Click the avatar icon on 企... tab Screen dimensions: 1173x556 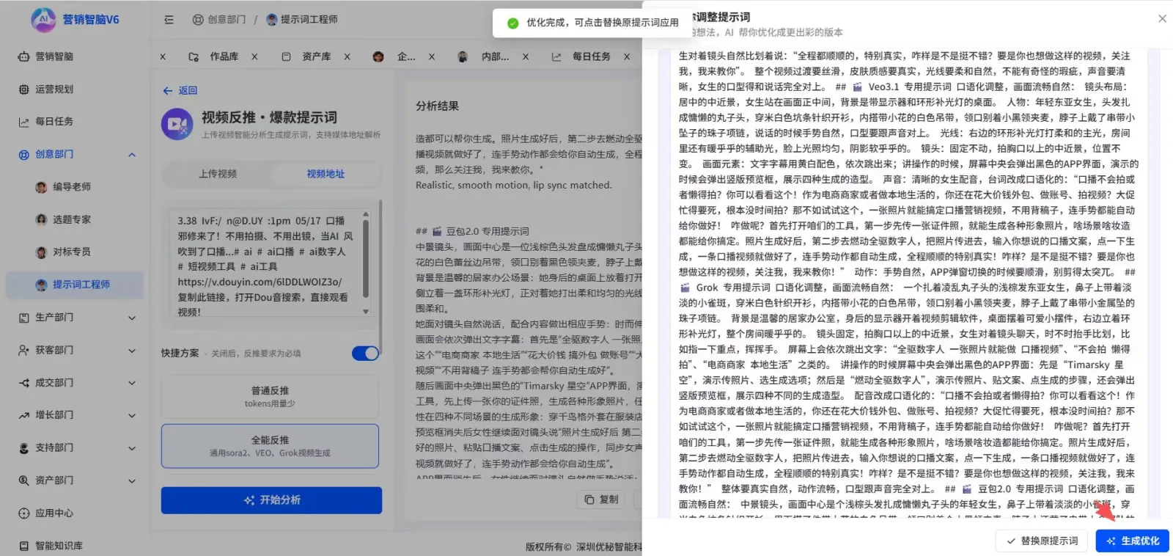[x=378, y=56]
